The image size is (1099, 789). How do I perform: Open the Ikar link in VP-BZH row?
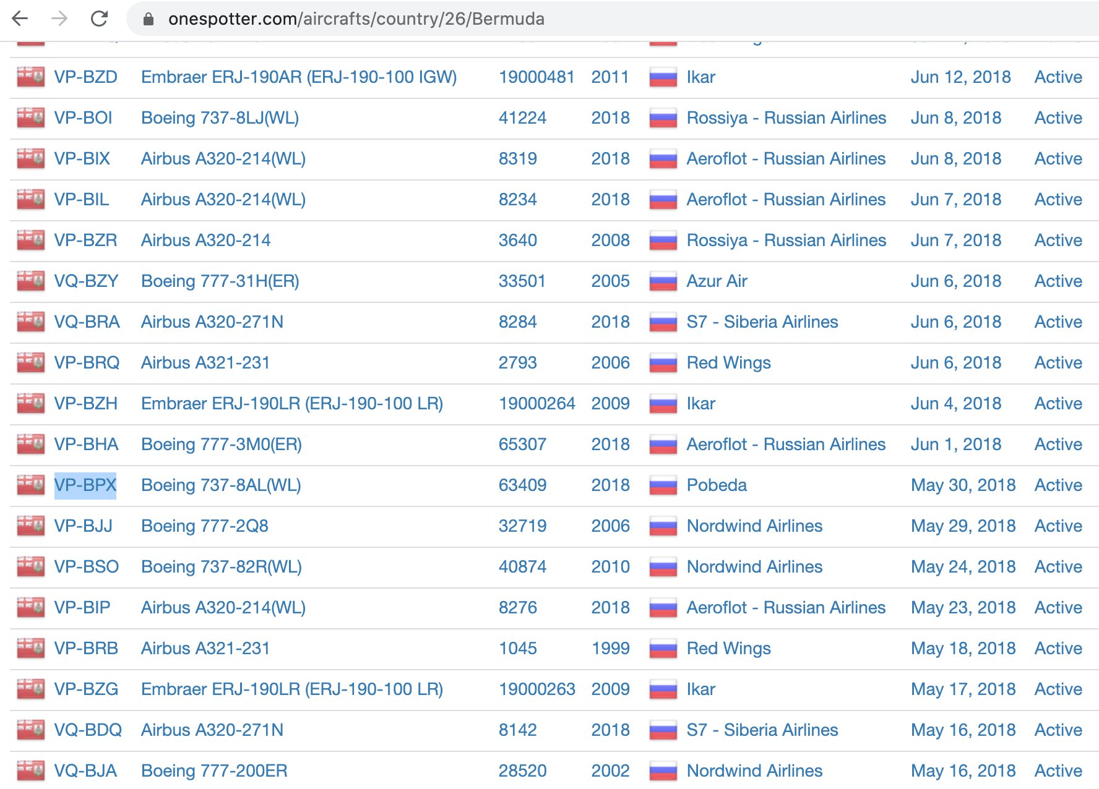(701, 404)
